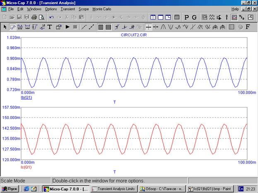Click the 'G' toolbar button
Image resolution: width=258 pixels, height=193 pixels.
[194, 17]
